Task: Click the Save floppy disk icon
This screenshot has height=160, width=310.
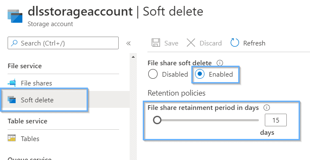Action: pyautogui.click(x=156, y=43)
